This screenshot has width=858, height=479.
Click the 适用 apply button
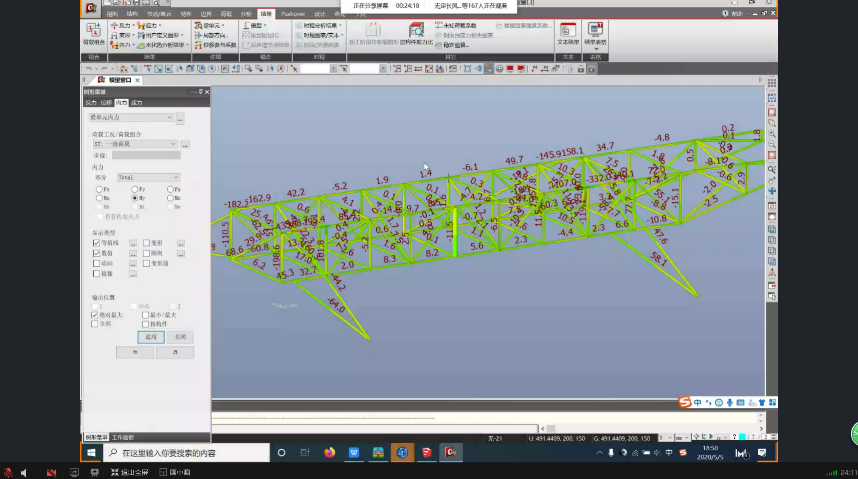coord(151,337)
